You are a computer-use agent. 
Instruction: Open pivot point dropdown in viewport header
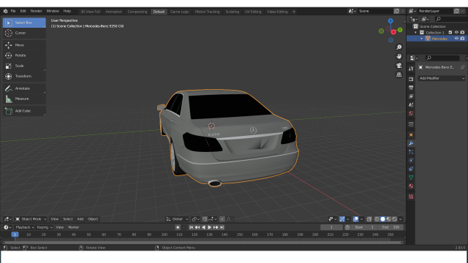tap(195, 219)
